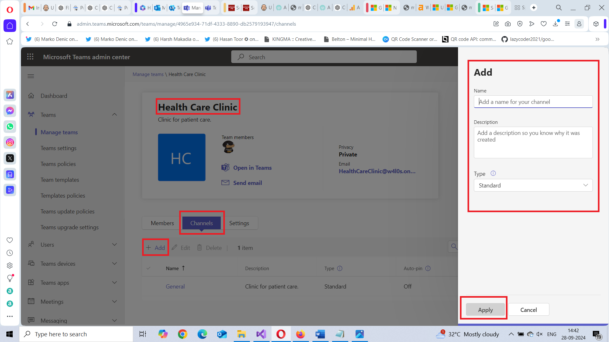
Task: Open Firefox from taskbar
Action: [x=300, y=334]
